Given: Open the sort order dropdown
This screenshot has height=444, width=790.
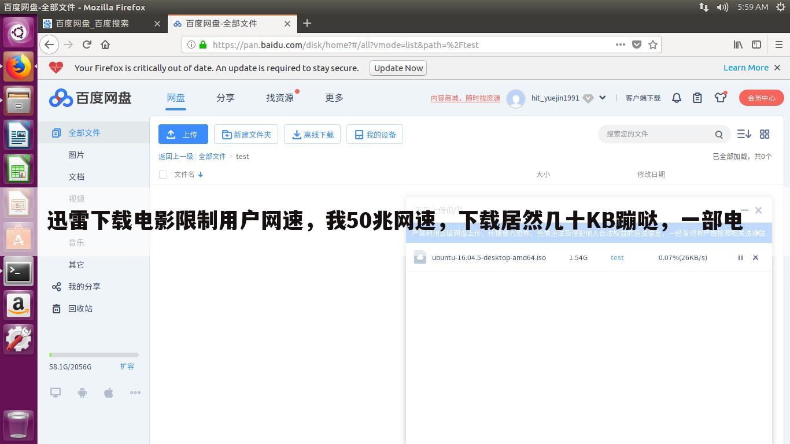Looking at the screenshot, I should click(x=744, y=134).
